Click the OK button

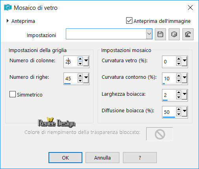[x=65, y=158]
